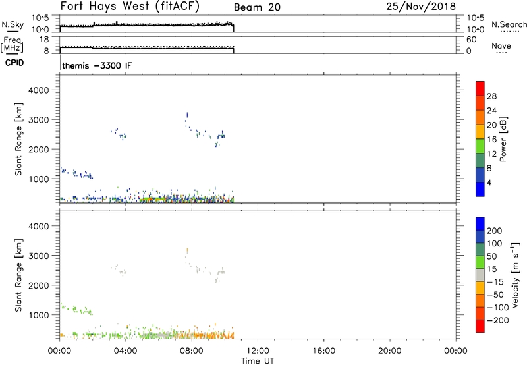Click "Slant Range [km]" label of power panel
527x365 pixels.
(x=18, y=140)
